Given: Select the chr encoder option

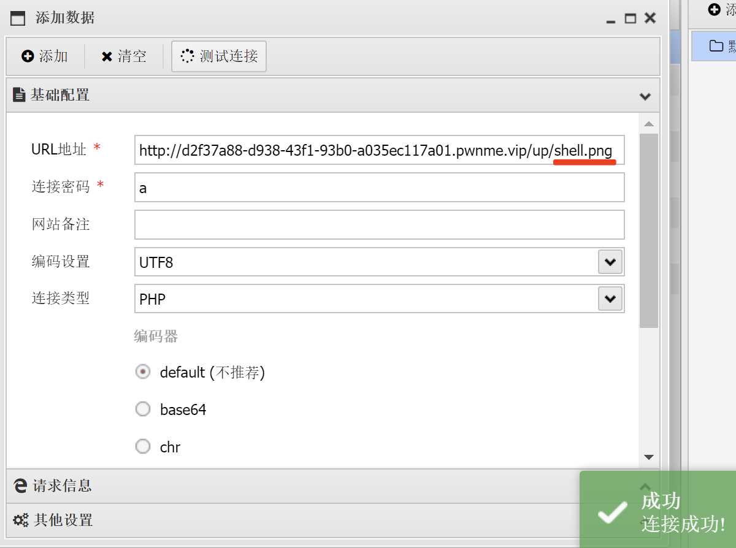Looking at the screenshot, I should (x=143, y=447).
